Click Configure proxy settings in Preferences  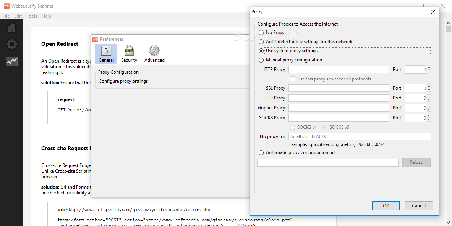point(123,81)
